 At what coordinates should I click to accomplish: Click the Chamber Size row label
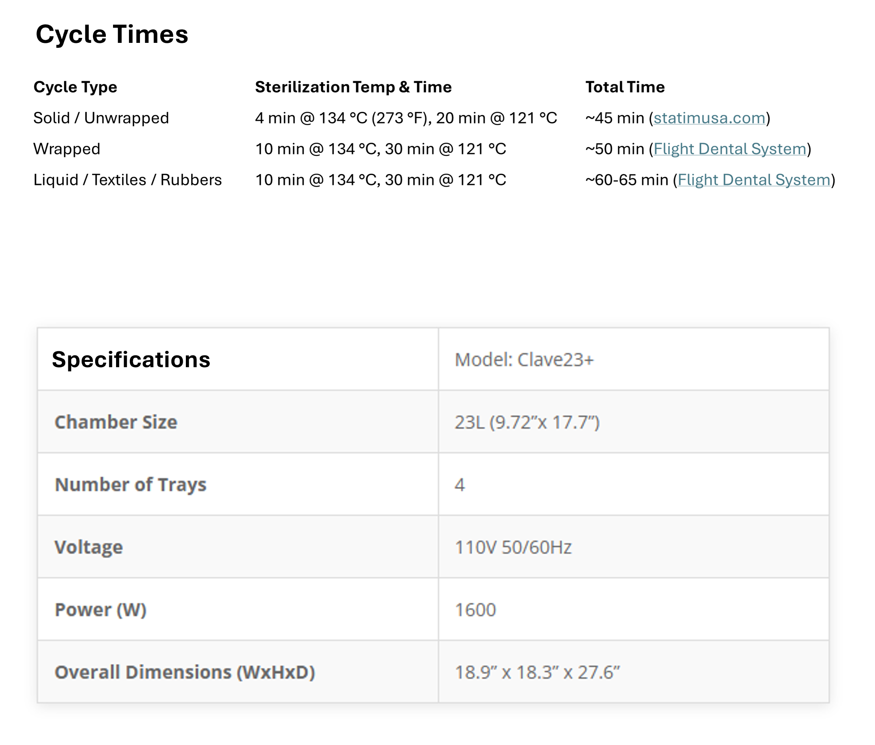(x=116, y=422)
